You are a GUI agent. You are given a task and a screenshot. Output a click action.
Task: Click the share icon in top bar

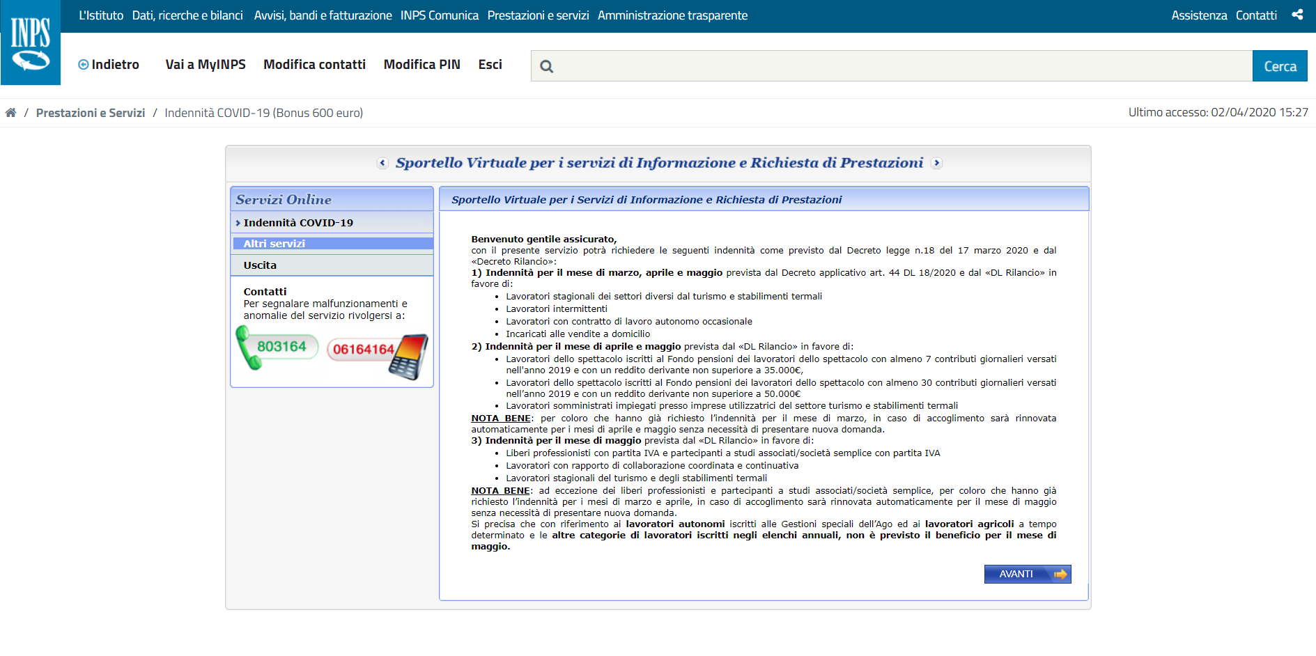coord(1297,15)
